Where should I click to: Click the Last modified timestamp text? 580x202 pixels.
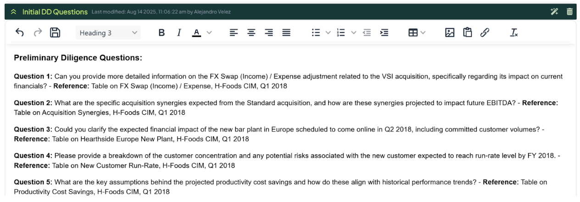pyautogui.click(x=161, y=12)
